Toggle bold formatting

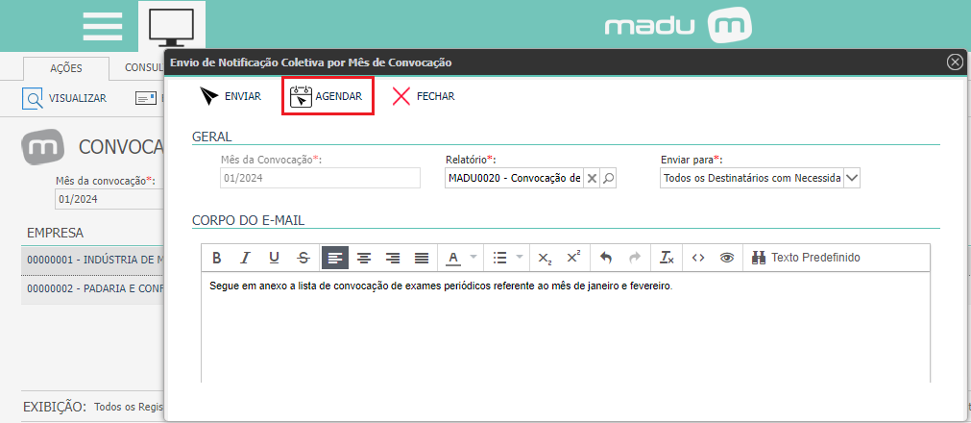(x=217, y=258)
